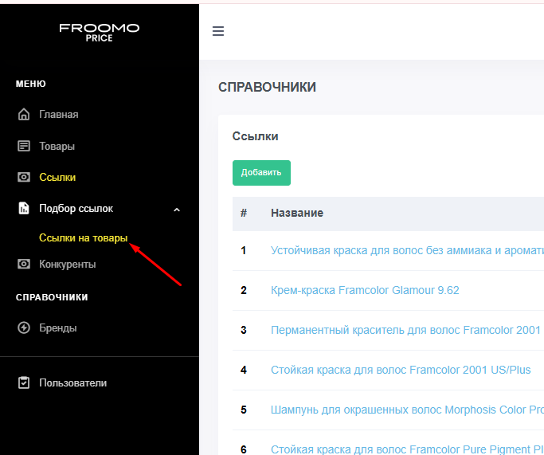Click the Название column header
The image size is (544, 455).
(296, 213)
